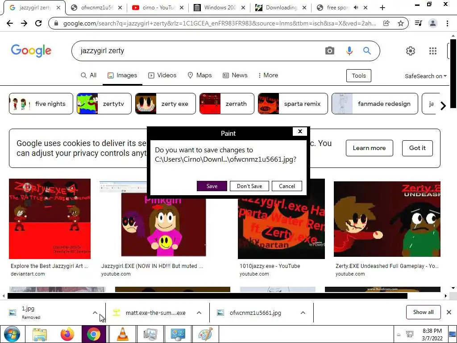Launch Firefox from the taskbar
Image resolution: width=457 pixels, height=343 pixels.
67,334
